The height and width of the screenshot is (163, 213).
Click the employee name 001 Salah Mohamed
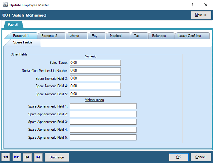pos(24,15)
